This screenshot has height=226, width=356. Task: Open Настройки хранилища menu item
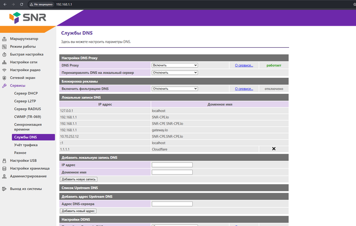point(30,168)
